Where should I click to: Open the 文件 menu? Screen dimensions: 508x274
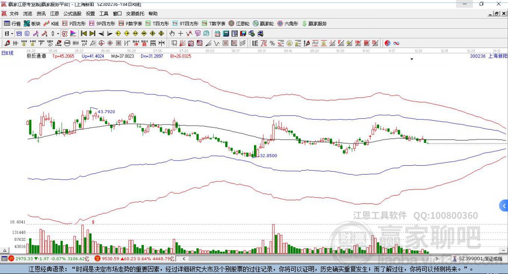pyautogui.click(x=14, y=13)
